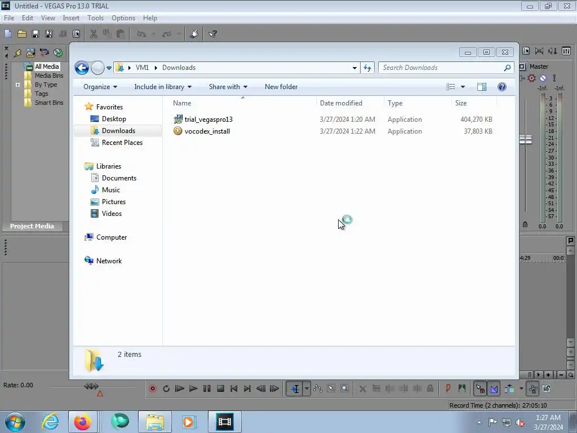Click the Explorer Back arrow button

pyautogui.click(x=82, y=68)
